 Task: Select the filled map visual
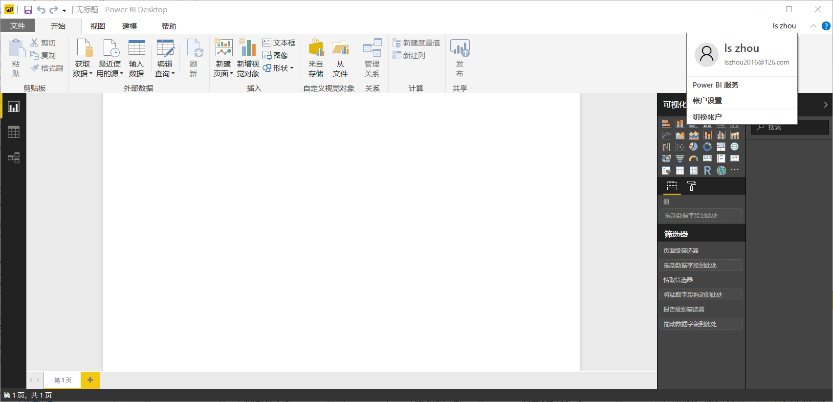coord(666,158)
